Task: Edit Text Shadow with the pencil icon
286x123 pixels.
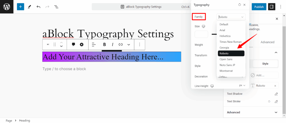Action: (x=276, y=94)
